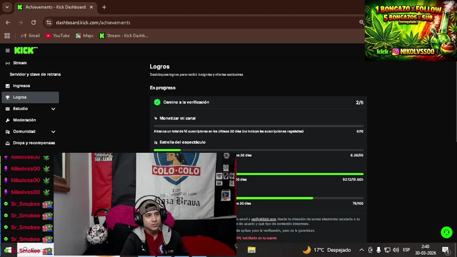Select the Achievements - Kick Dashboard tab
The width and height of the screenshot is (457, 257).
[x=55, y=7]
